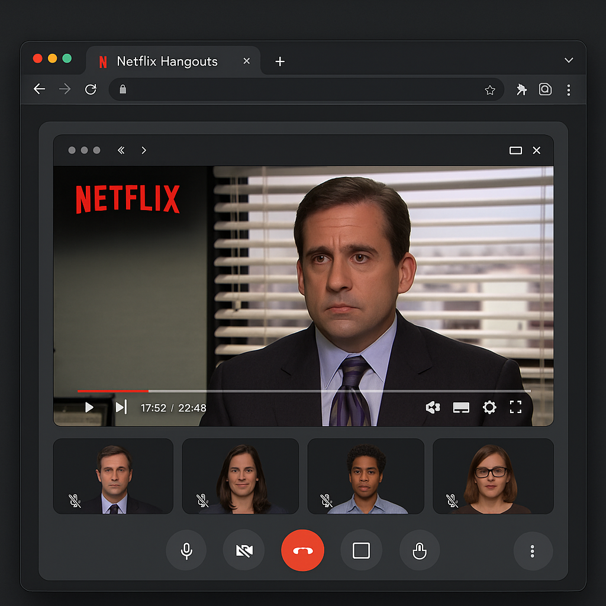Open more options in call controls
Image resolution: width=606 pixels, height=606 pixels.
pyautogui.click(x=533, y=551)
